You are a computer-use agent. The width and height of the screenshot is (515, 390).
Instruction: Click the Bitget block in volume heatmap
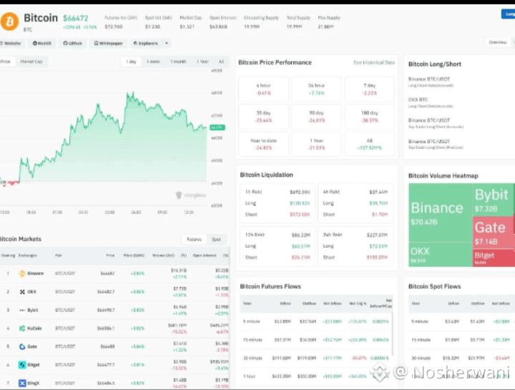coord(494,258)
